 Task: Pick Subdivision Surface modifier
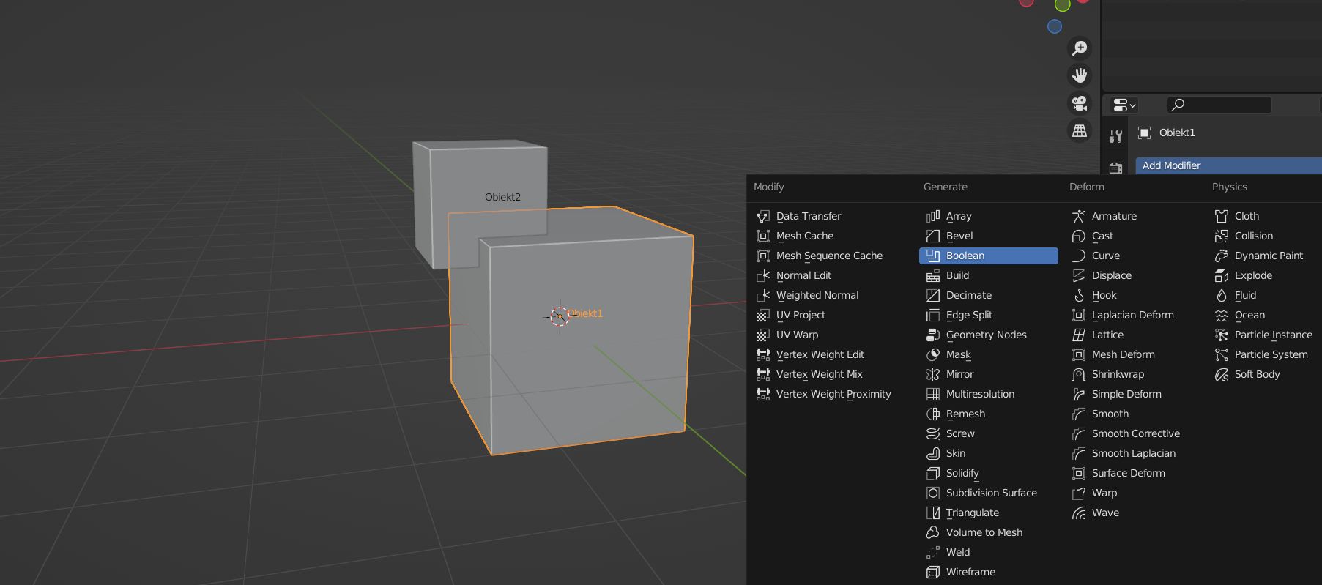click(x=991, y=493)
